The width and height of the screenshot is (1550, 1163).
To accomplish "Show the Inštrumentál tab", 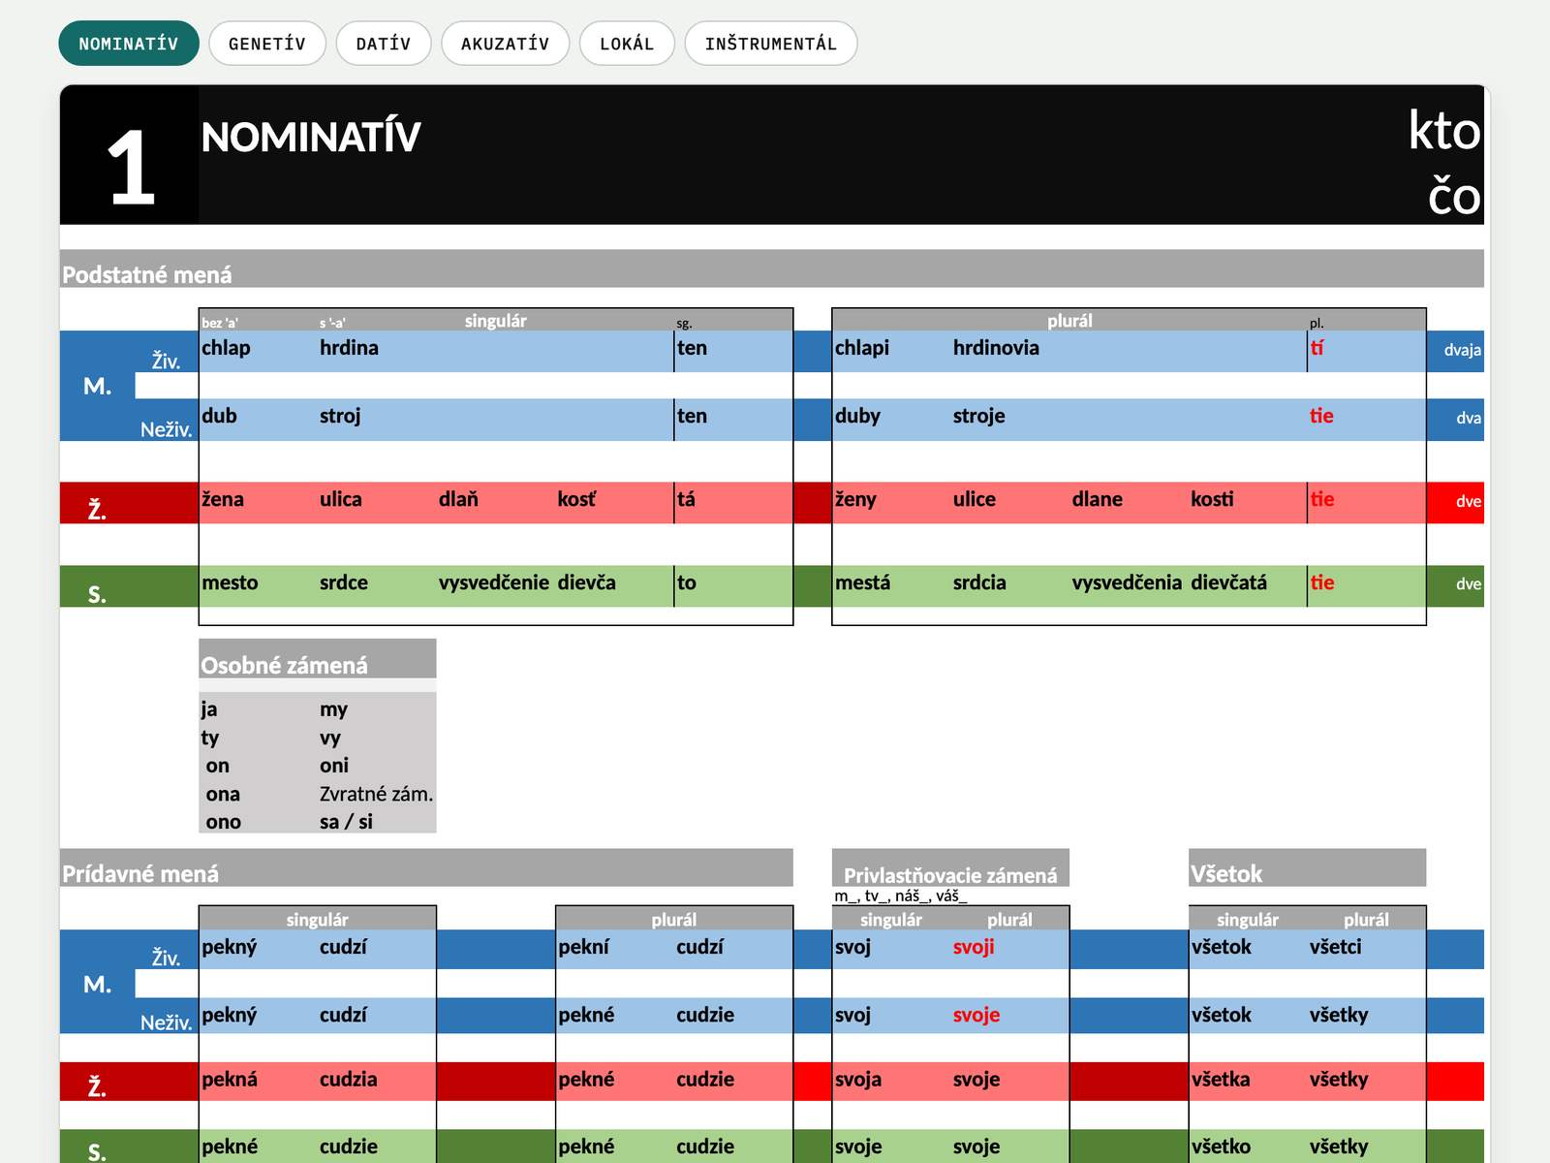I will 771,44.
